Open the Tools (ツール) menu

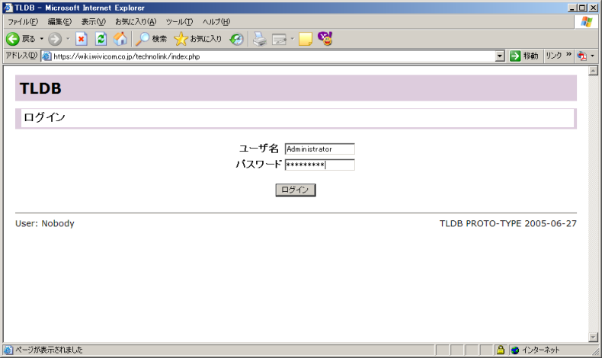tap(179, 22)
